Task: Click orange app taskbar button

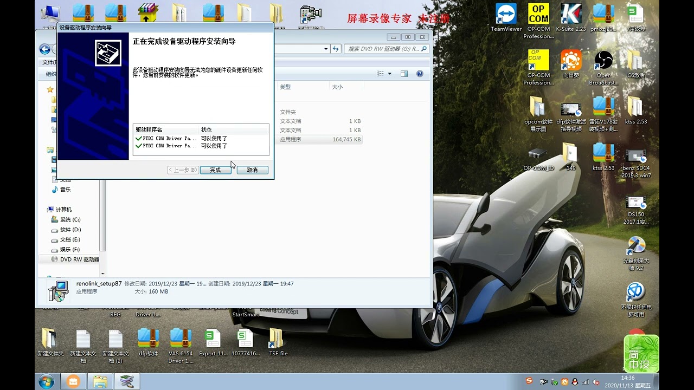Action: click(x=72, y=381)
